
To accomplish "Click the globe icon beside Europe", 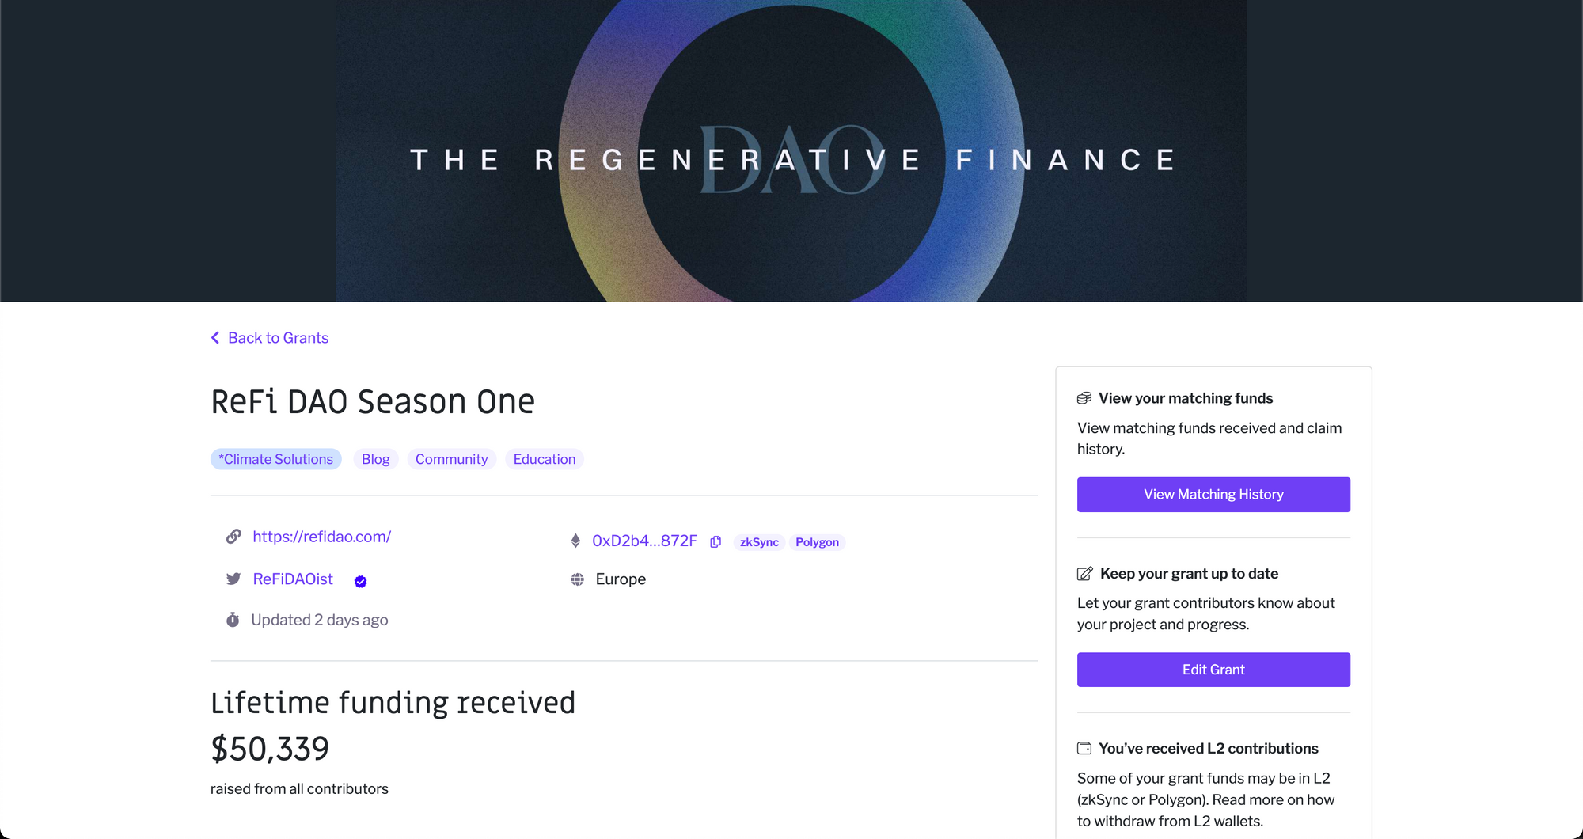I will tap(578, 579).
